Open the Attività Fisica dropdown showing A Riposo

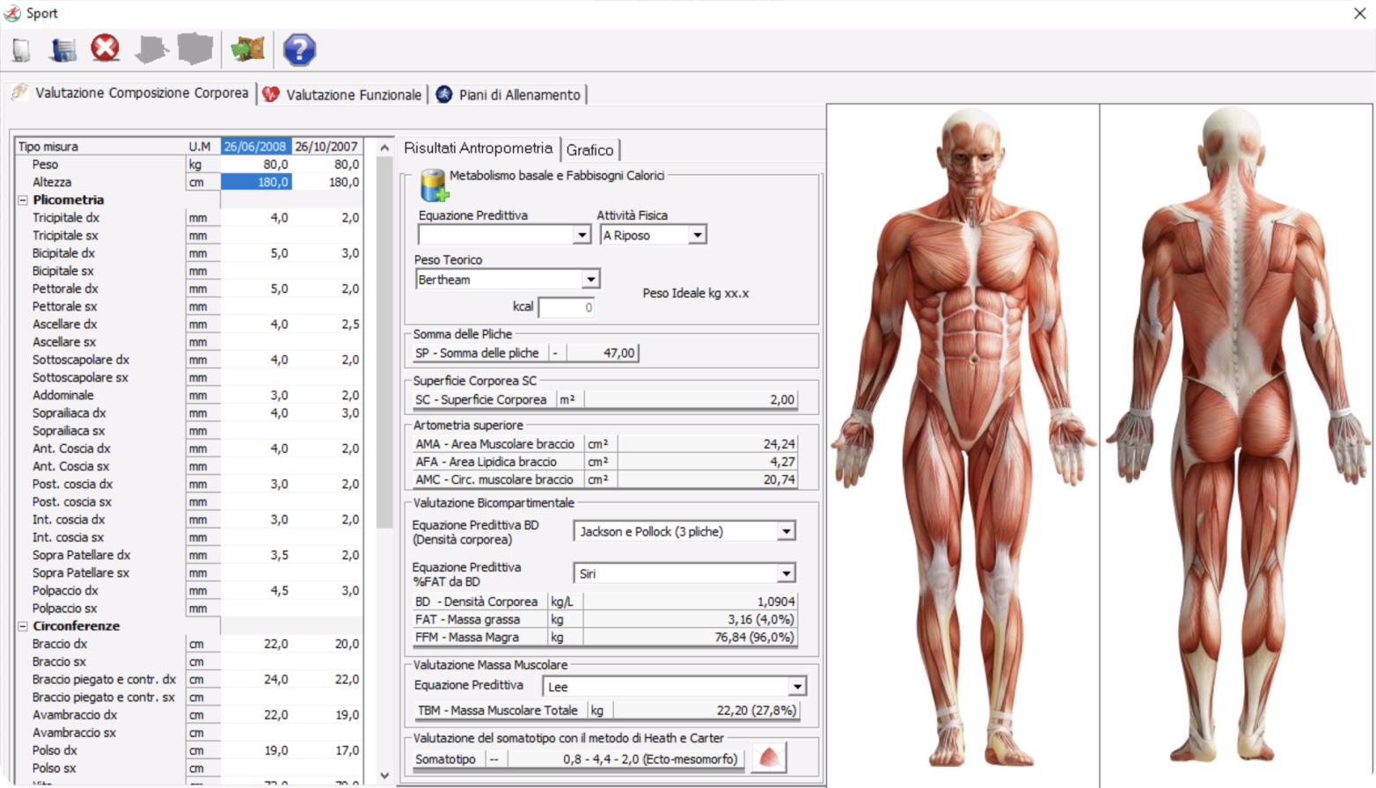coord(697,235)
